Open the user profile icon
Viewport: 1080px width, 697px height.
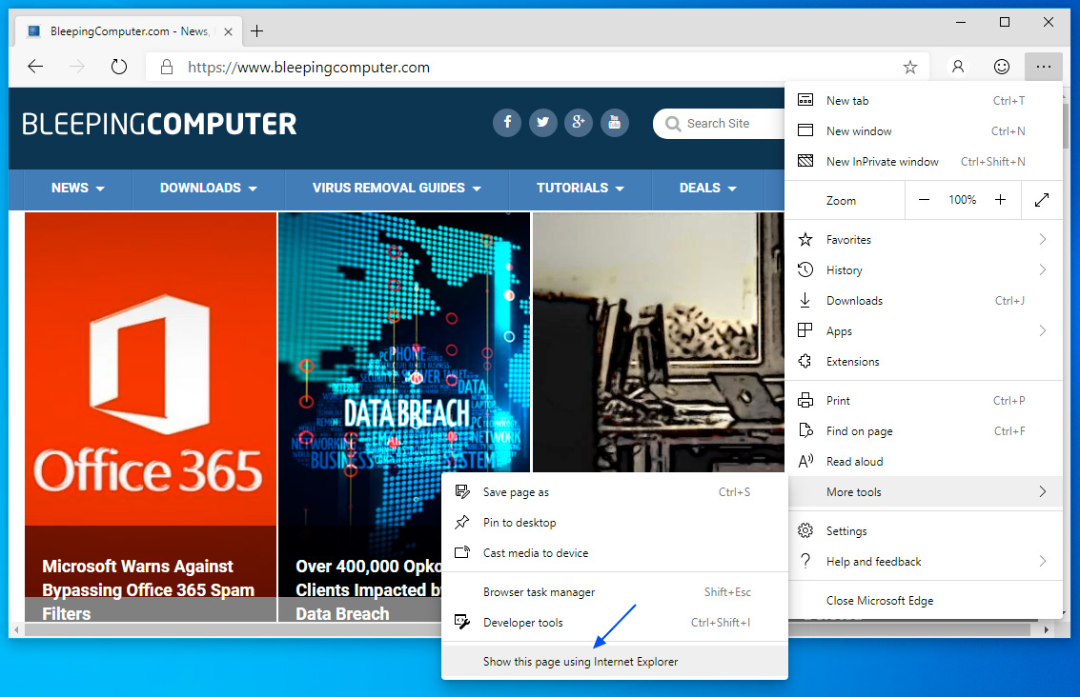point(957,67)
